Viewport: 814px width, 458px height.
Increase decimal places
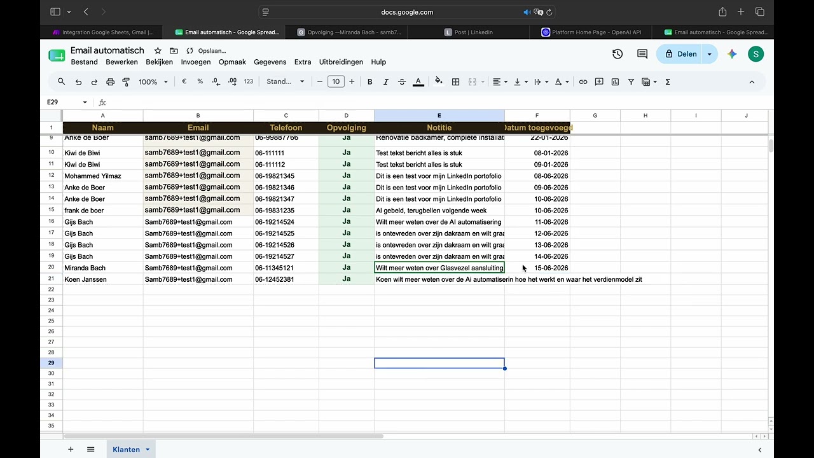[x=232, y=81]
